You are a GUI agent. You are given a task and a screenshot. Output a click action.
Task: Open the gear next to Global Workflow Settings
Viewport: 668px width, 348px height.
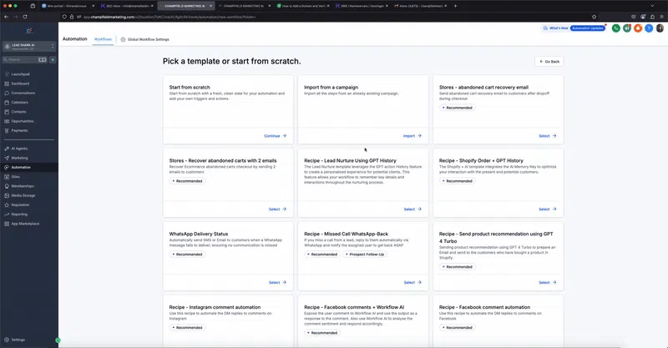[123, 39]
